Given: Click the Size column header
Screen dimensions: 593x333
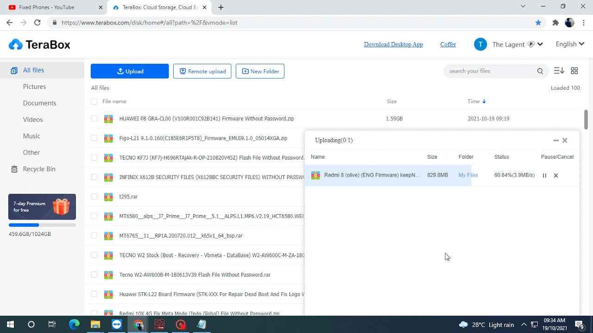Looking at the screenshot, I should pos(392,101).
